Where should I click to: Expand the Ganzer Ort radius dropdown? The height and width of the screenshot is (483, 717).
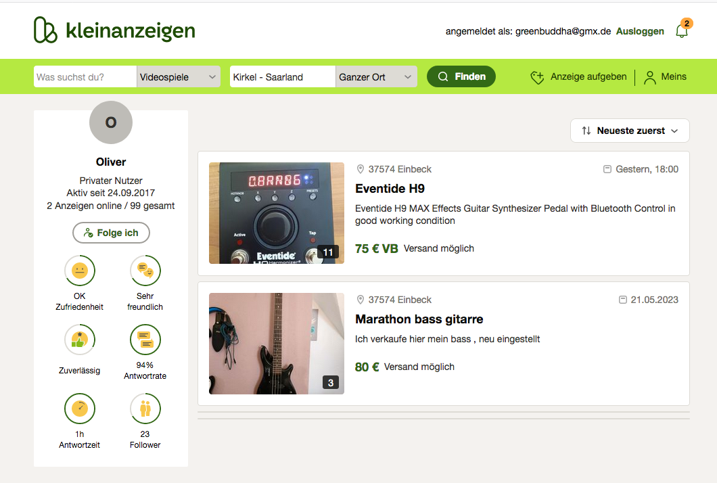pos(376,77)
